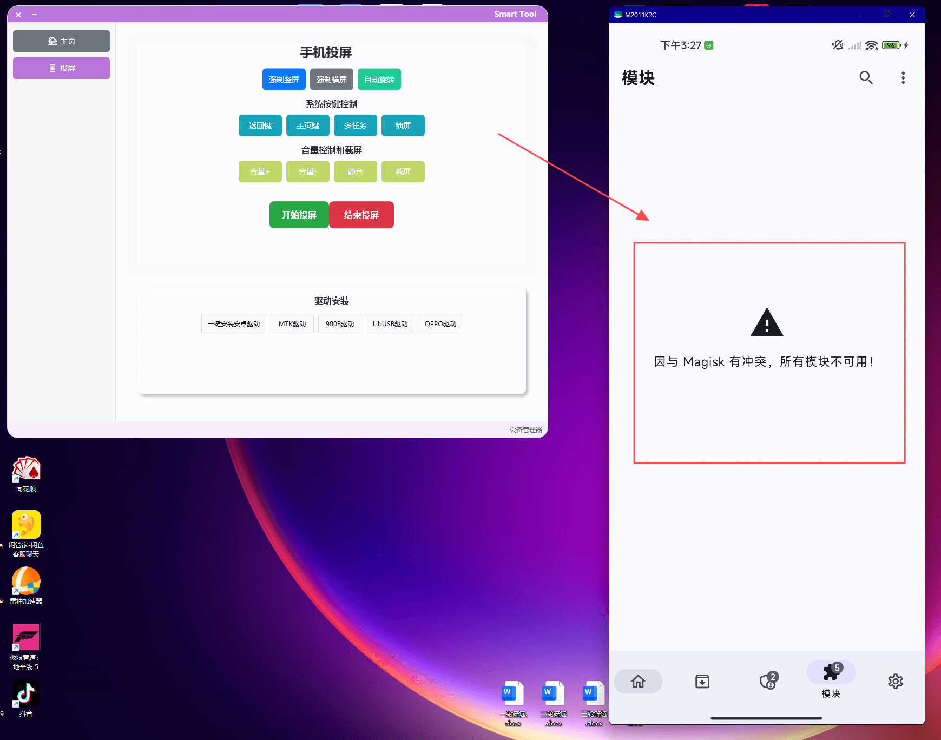Viewport: 941px width, 740px height.
Task: Click the 手机投屏 heading
Action: [326, 52]
